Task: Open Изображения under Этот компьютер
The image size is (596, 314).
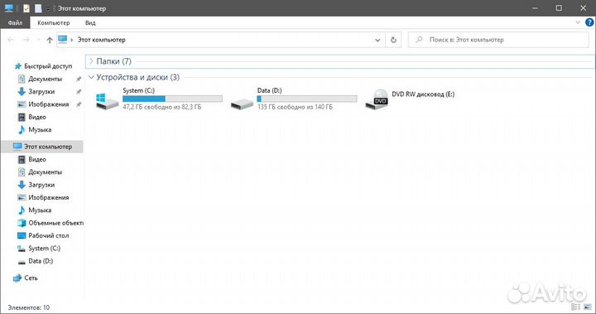Action: tap(48, 197)
